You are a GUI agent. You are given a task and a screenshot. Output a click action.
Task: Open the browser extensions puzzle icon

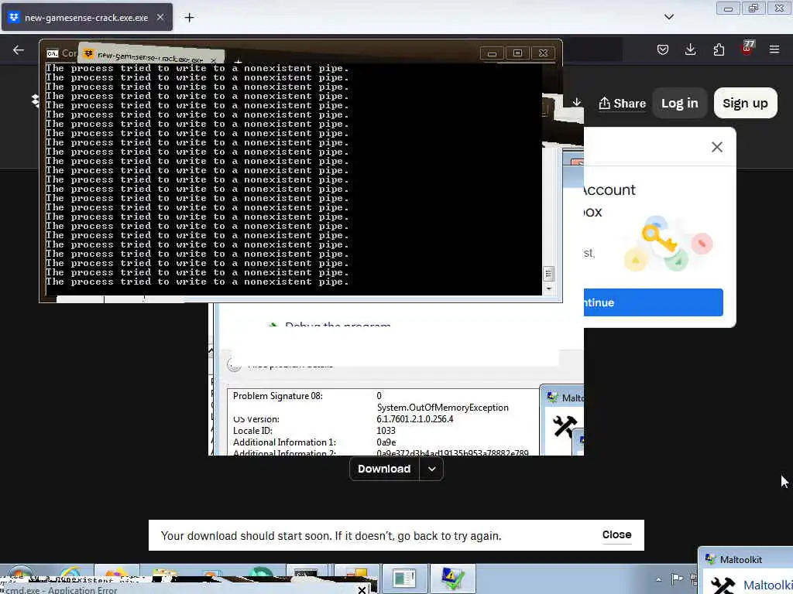719,49
